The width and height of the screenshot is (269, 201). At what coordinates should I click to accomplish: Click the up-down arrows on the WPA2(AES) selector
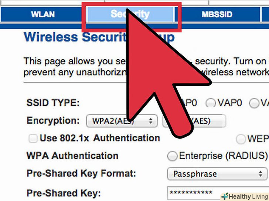coord(151,121)
